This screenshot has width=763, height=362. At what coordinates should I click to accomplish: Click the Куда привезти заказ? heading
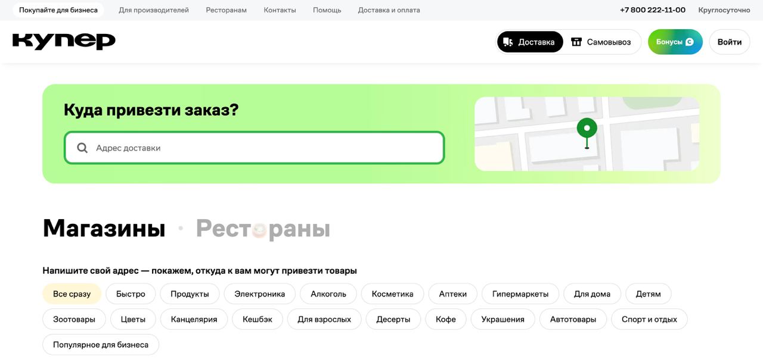click(x=151, y=110)
